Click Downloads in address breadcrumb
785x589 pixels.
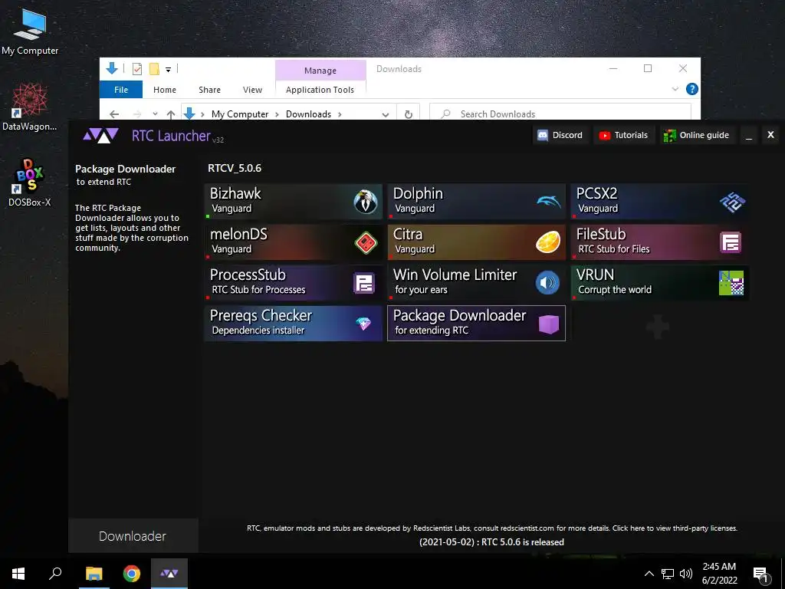point(308,114)
